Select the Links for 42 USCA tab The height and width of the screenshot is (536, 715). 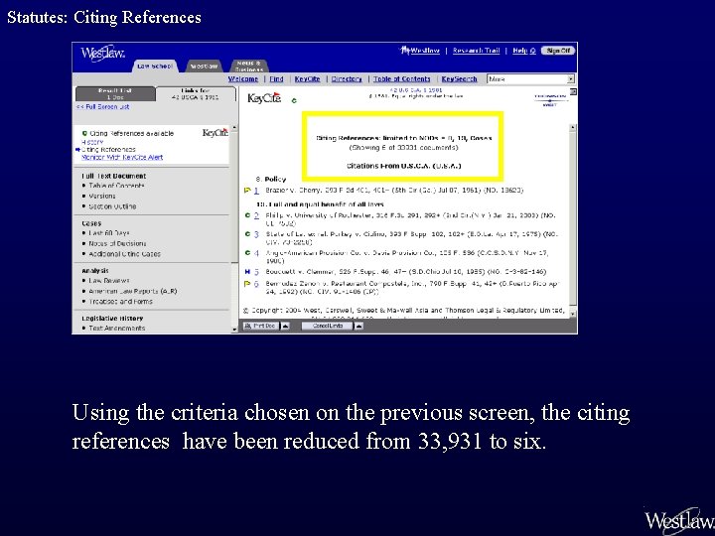click(196, 94)
